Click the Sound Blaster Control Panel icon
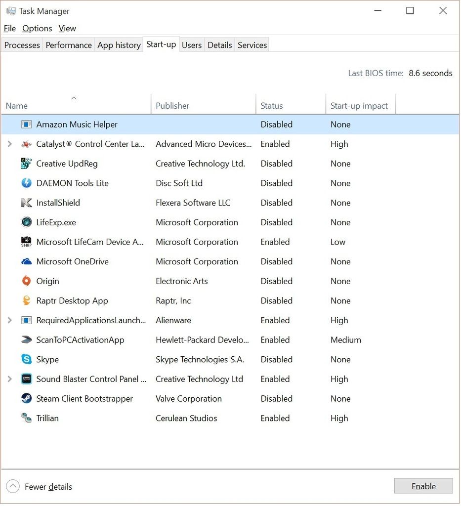The image size is (461, 506). coord(27,379)
